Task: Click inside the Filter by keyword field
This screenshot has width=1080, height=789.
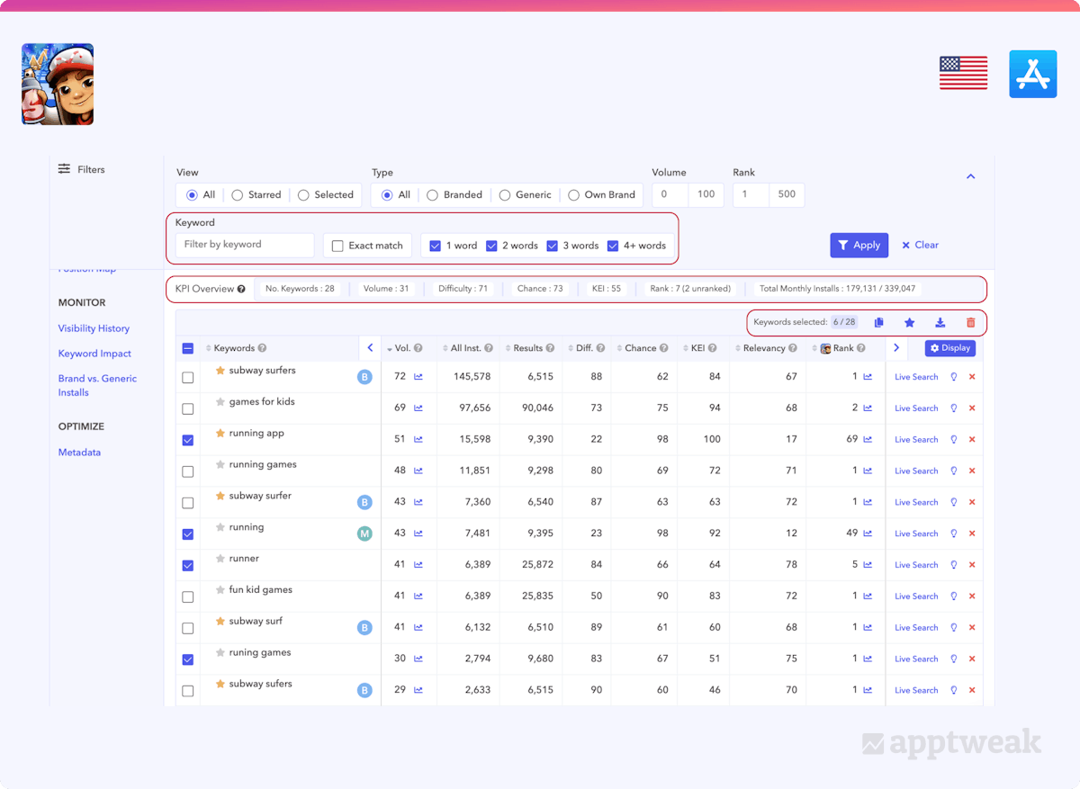Action: (x=245, y=245)
